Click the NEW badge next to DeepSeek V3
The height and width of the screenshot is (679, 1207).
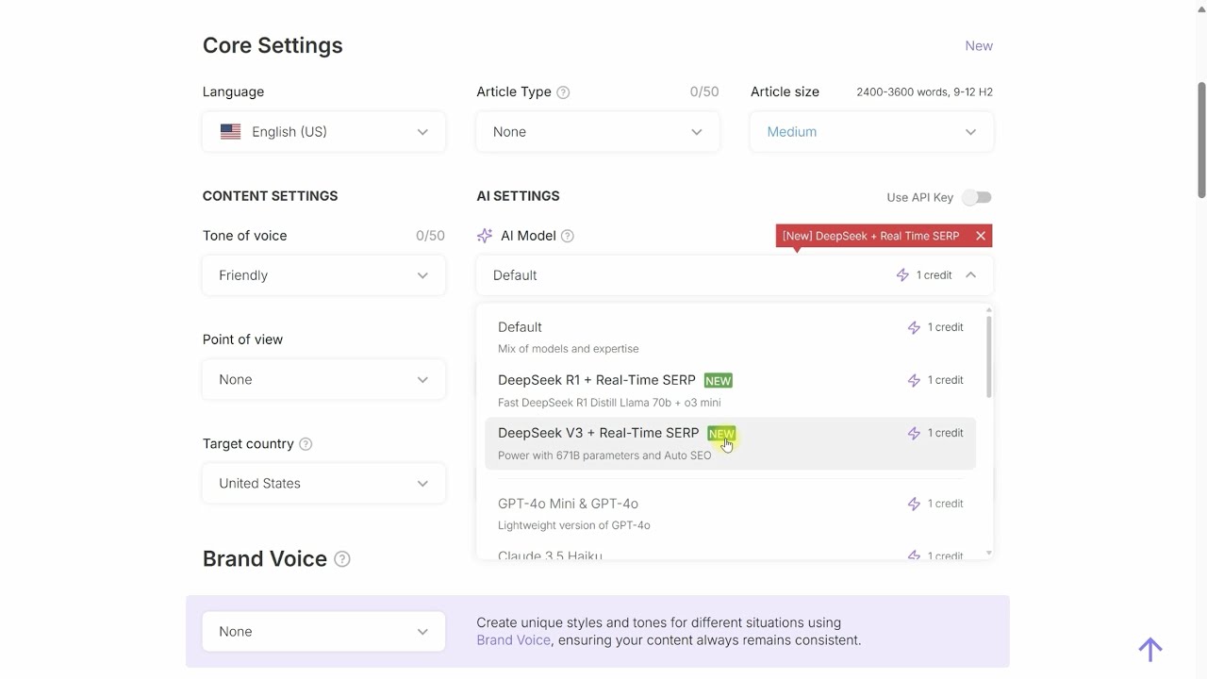[721, 434]
